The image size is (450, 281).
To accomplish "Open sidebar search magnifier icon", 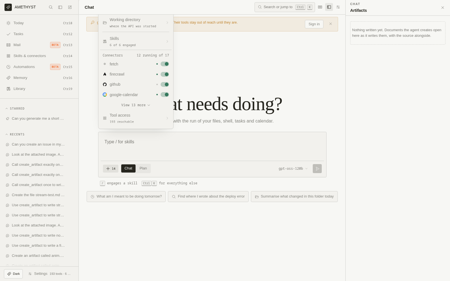I will pyautogui.click(x=51, y=7).
